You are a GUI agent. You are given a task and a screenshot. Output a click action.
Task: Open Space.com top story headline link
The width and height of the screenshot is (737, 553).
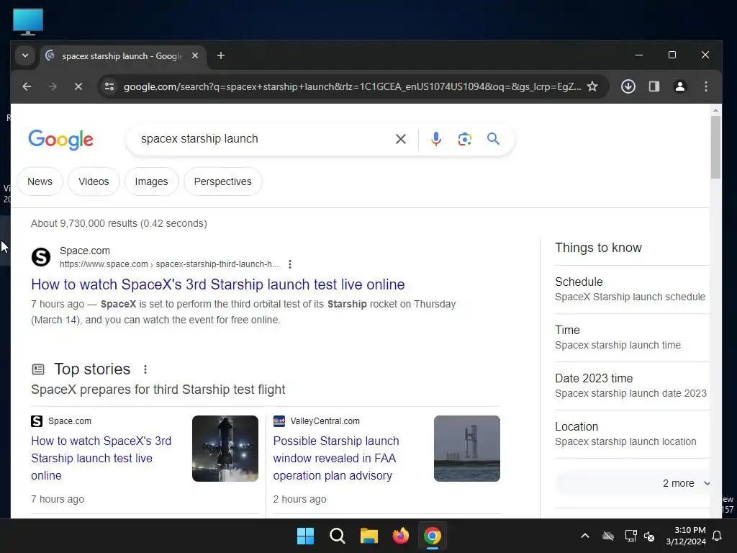click(x=101, y=458)
